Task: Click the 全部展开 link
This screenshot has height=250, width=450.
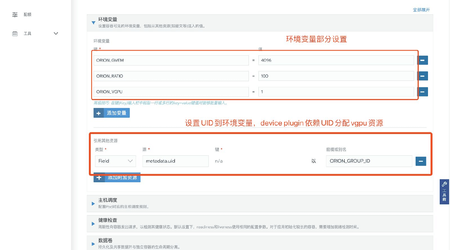Action: point(421,10)
